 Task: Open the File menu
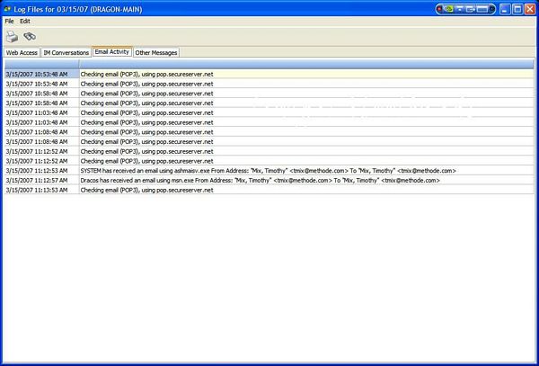tap(9, 21)
